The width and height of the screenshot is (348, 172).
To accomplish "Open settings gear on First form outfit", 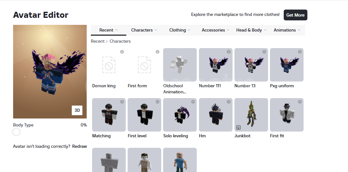I will point(157,52).
